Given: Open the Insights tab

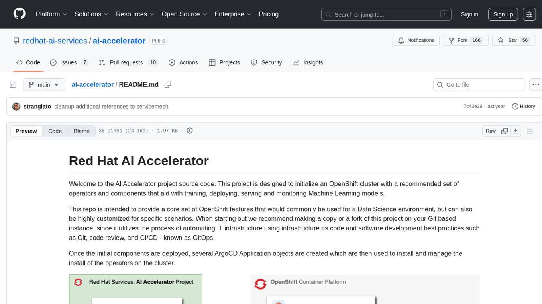Looking at the screenshot, I should coord(308,62).
